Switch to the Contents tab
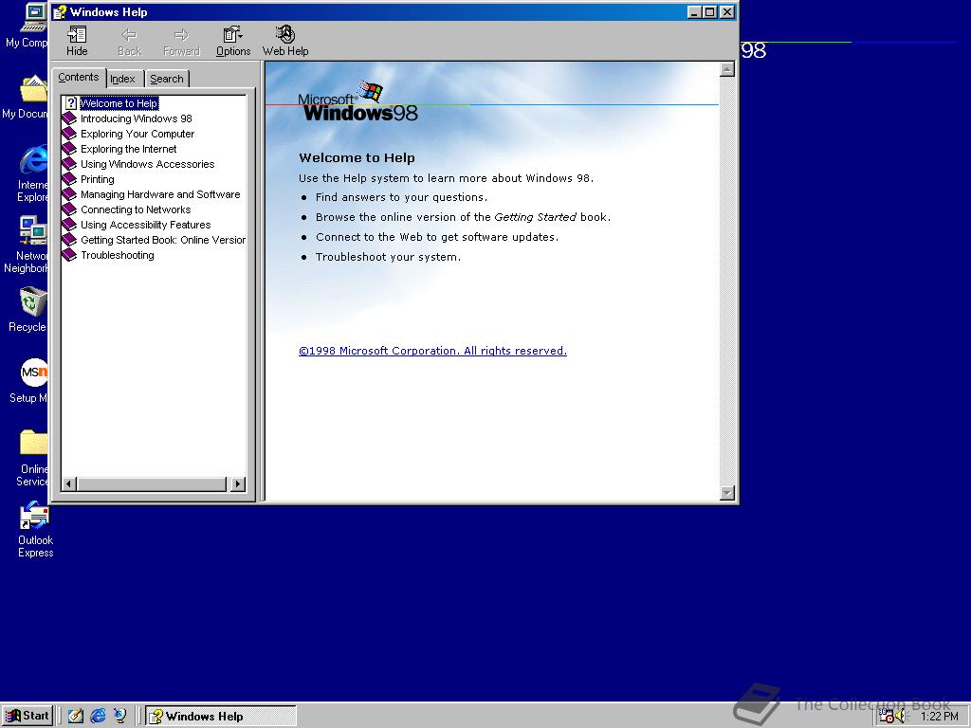The width and height of the screenshot is (971, 728). tap(79, 78)
